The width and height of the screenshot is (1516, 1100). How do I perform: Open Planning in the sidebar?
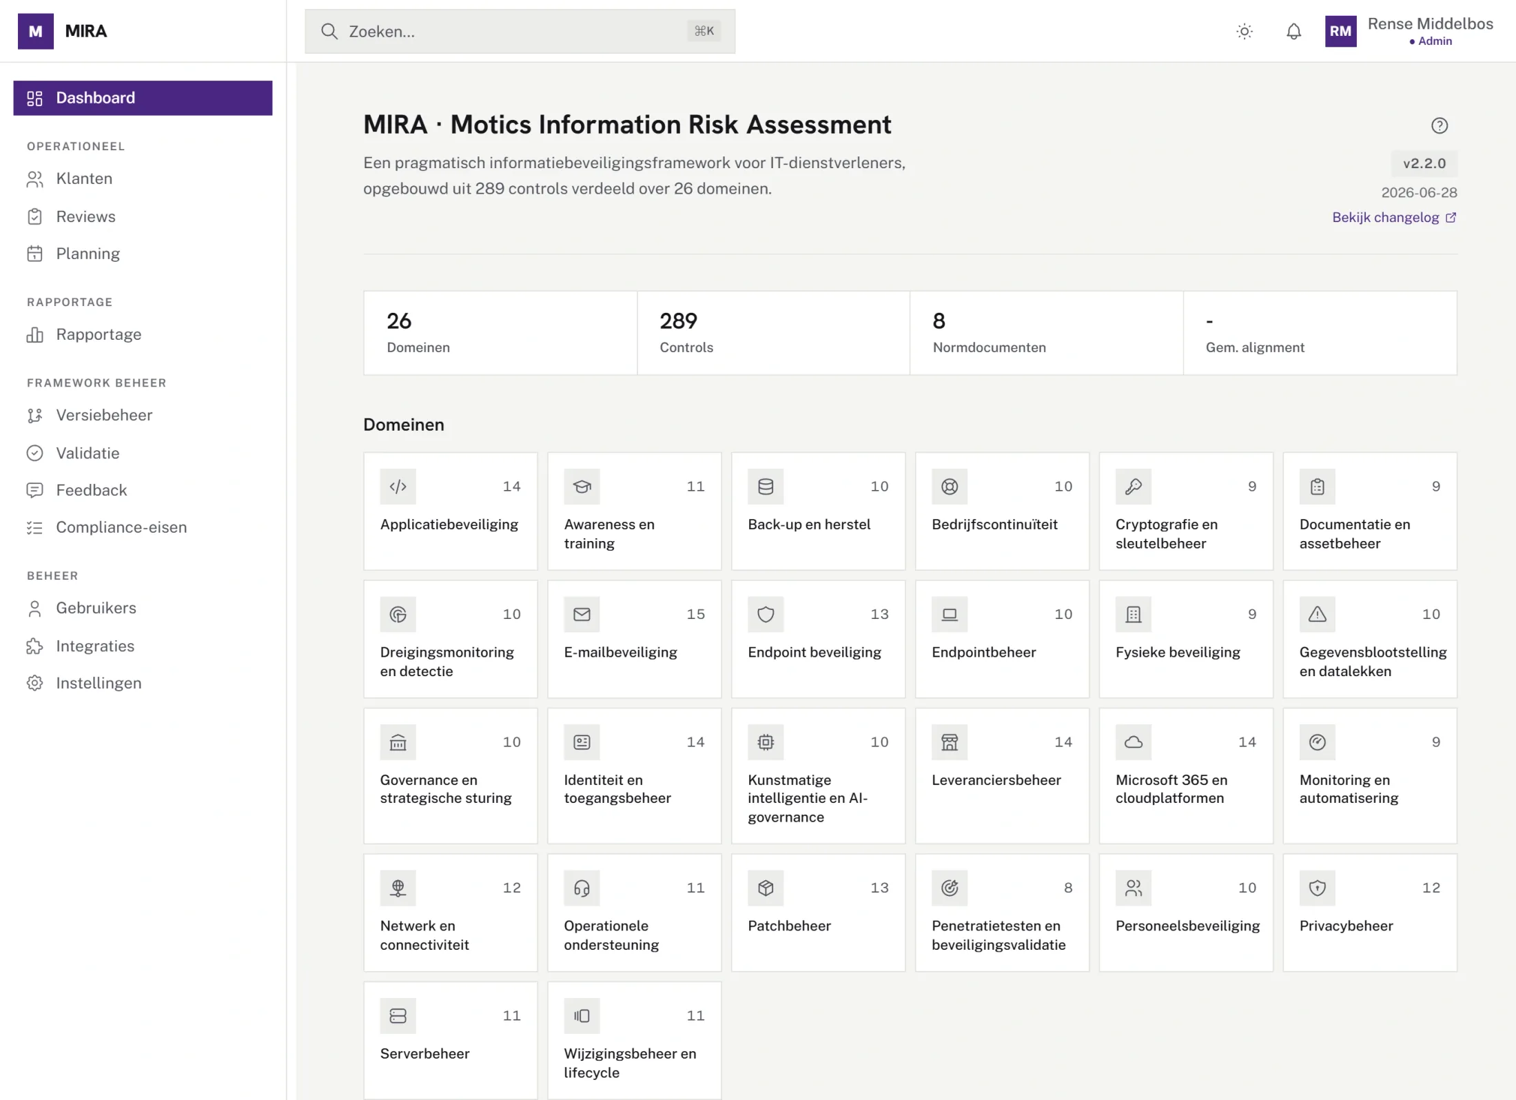point(143,254)
